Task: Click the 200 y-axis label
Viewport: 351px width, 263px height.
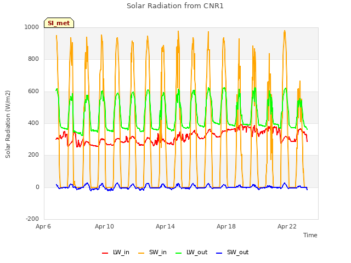Action: 33,155
